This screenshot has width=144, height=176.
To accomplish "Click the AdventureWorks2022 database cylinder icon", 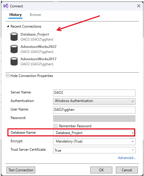I will [x=14, y=49].
